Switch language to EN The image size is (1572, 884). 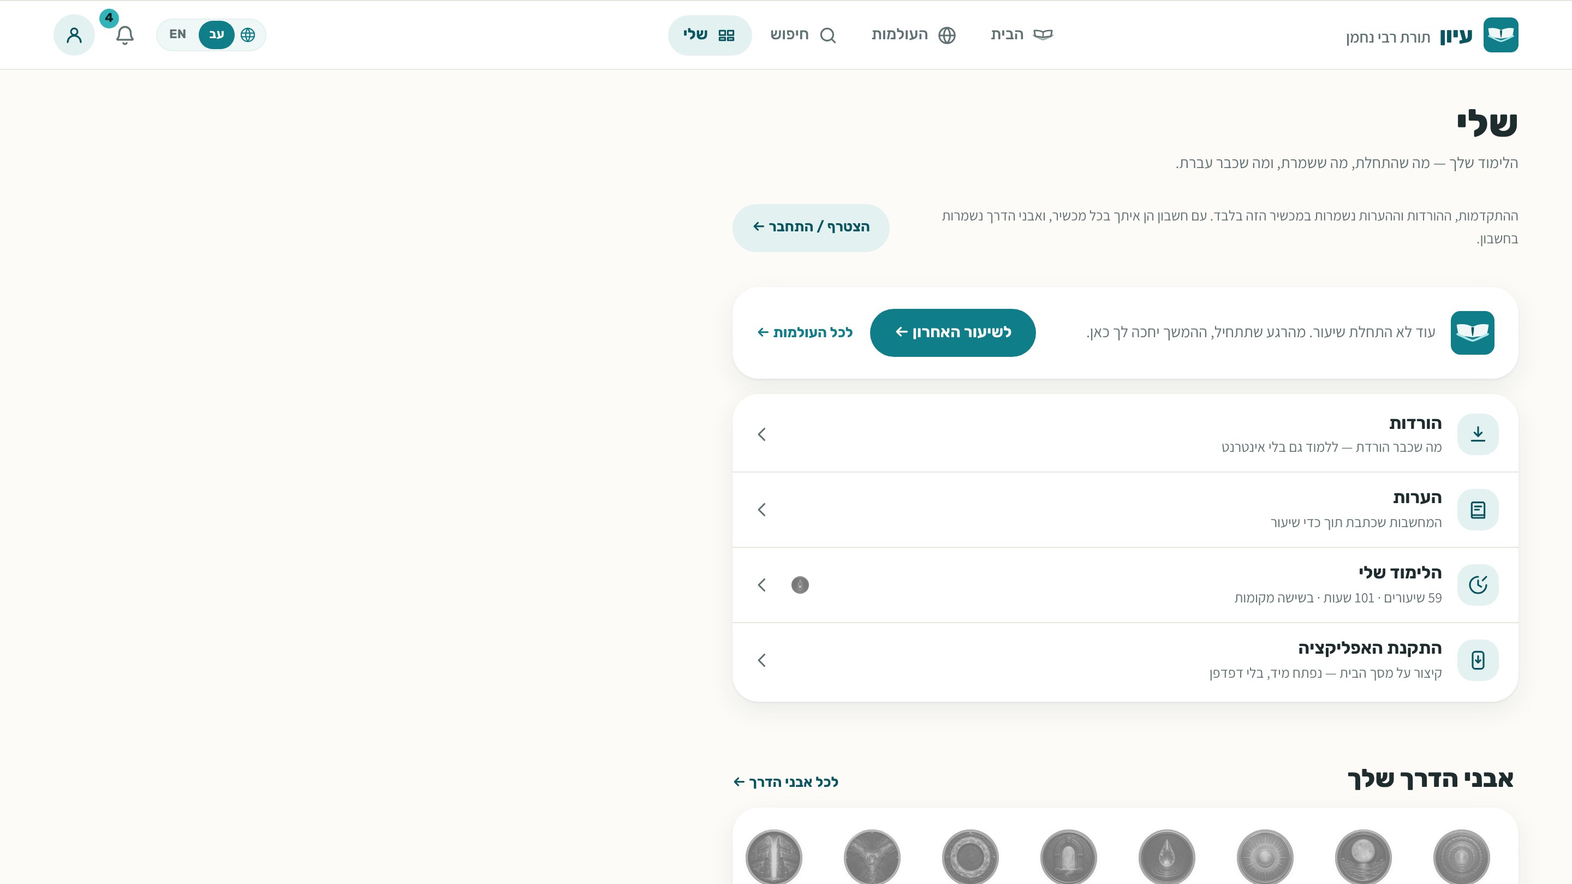coord(177,35)
